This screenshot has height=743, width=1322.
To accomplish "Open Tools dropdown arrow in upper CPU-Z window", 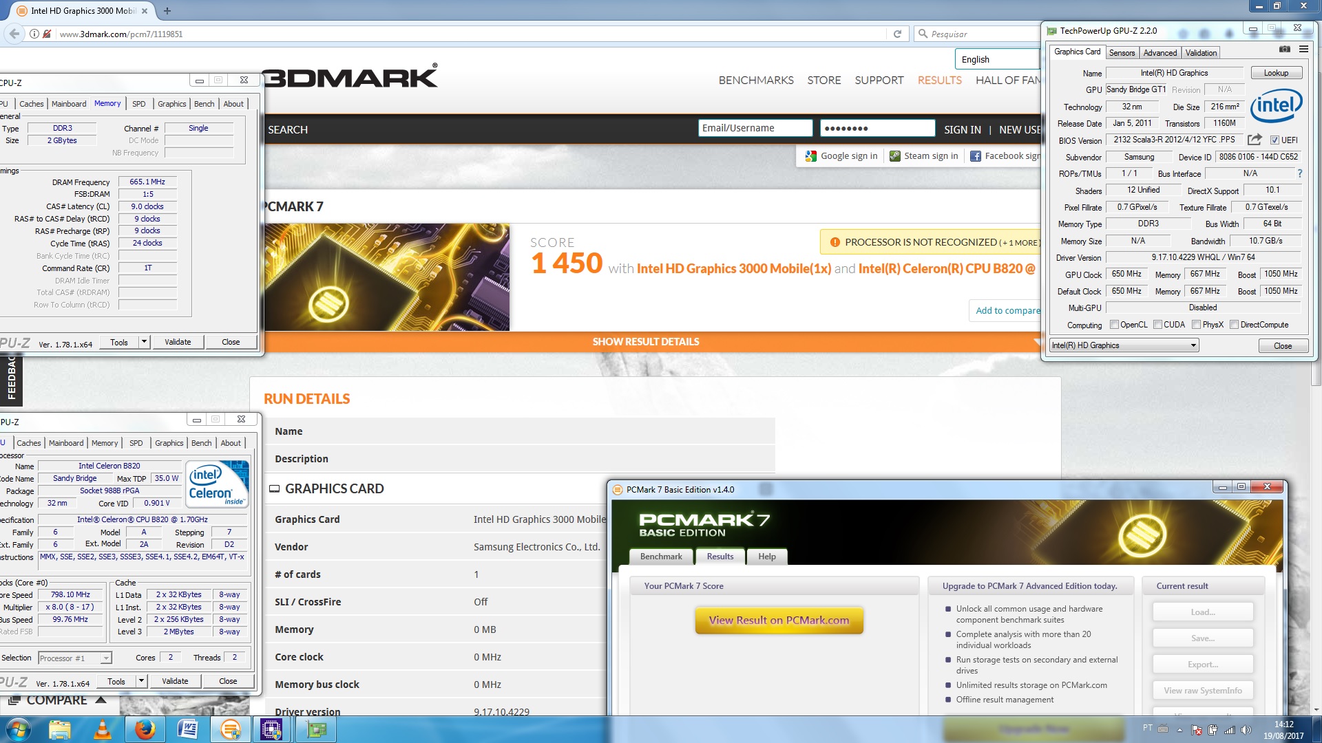I will 144,342.
